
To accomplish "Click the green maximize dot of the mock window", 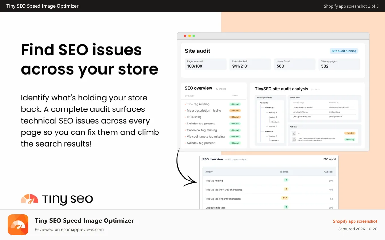I will (194, 36).
